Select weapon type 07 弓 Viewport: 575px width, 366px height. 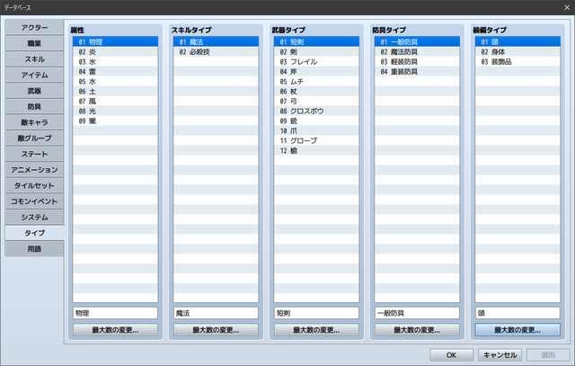click(x=316, y=102)
